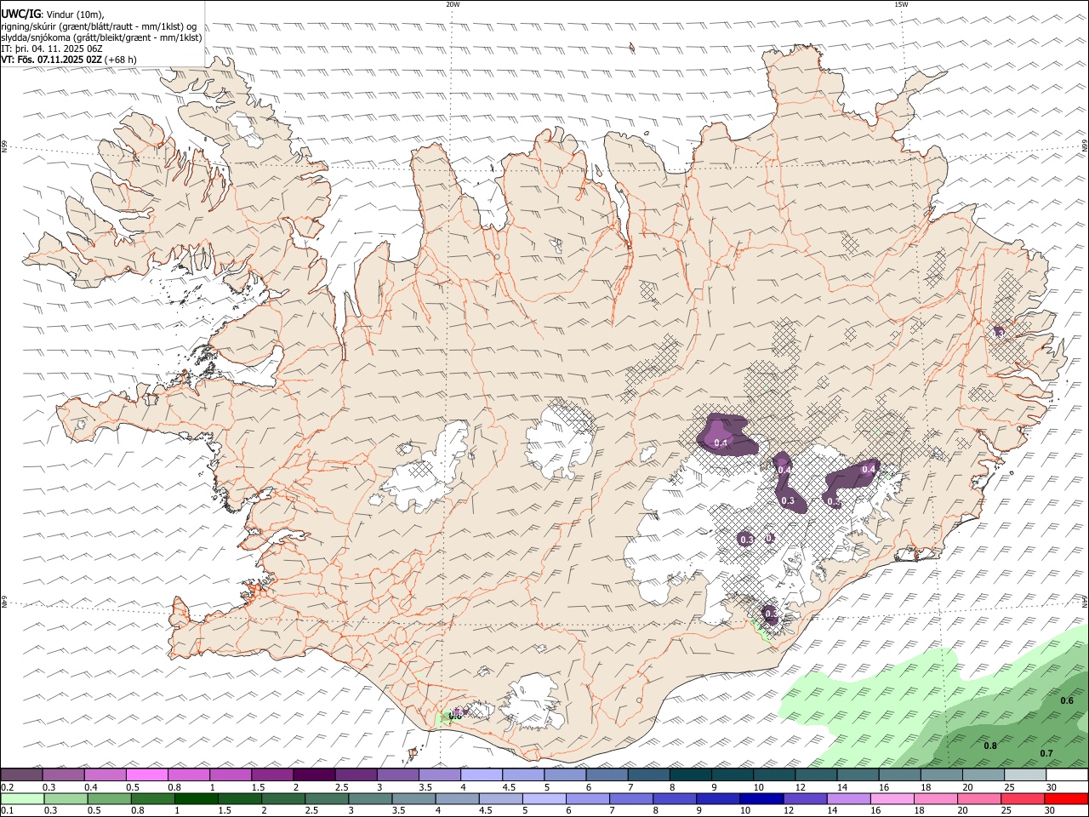Click the '0.4' label in the easternmost large purple blob
The height and width of the screenshot is (817, 1089).
click(869, 469)
